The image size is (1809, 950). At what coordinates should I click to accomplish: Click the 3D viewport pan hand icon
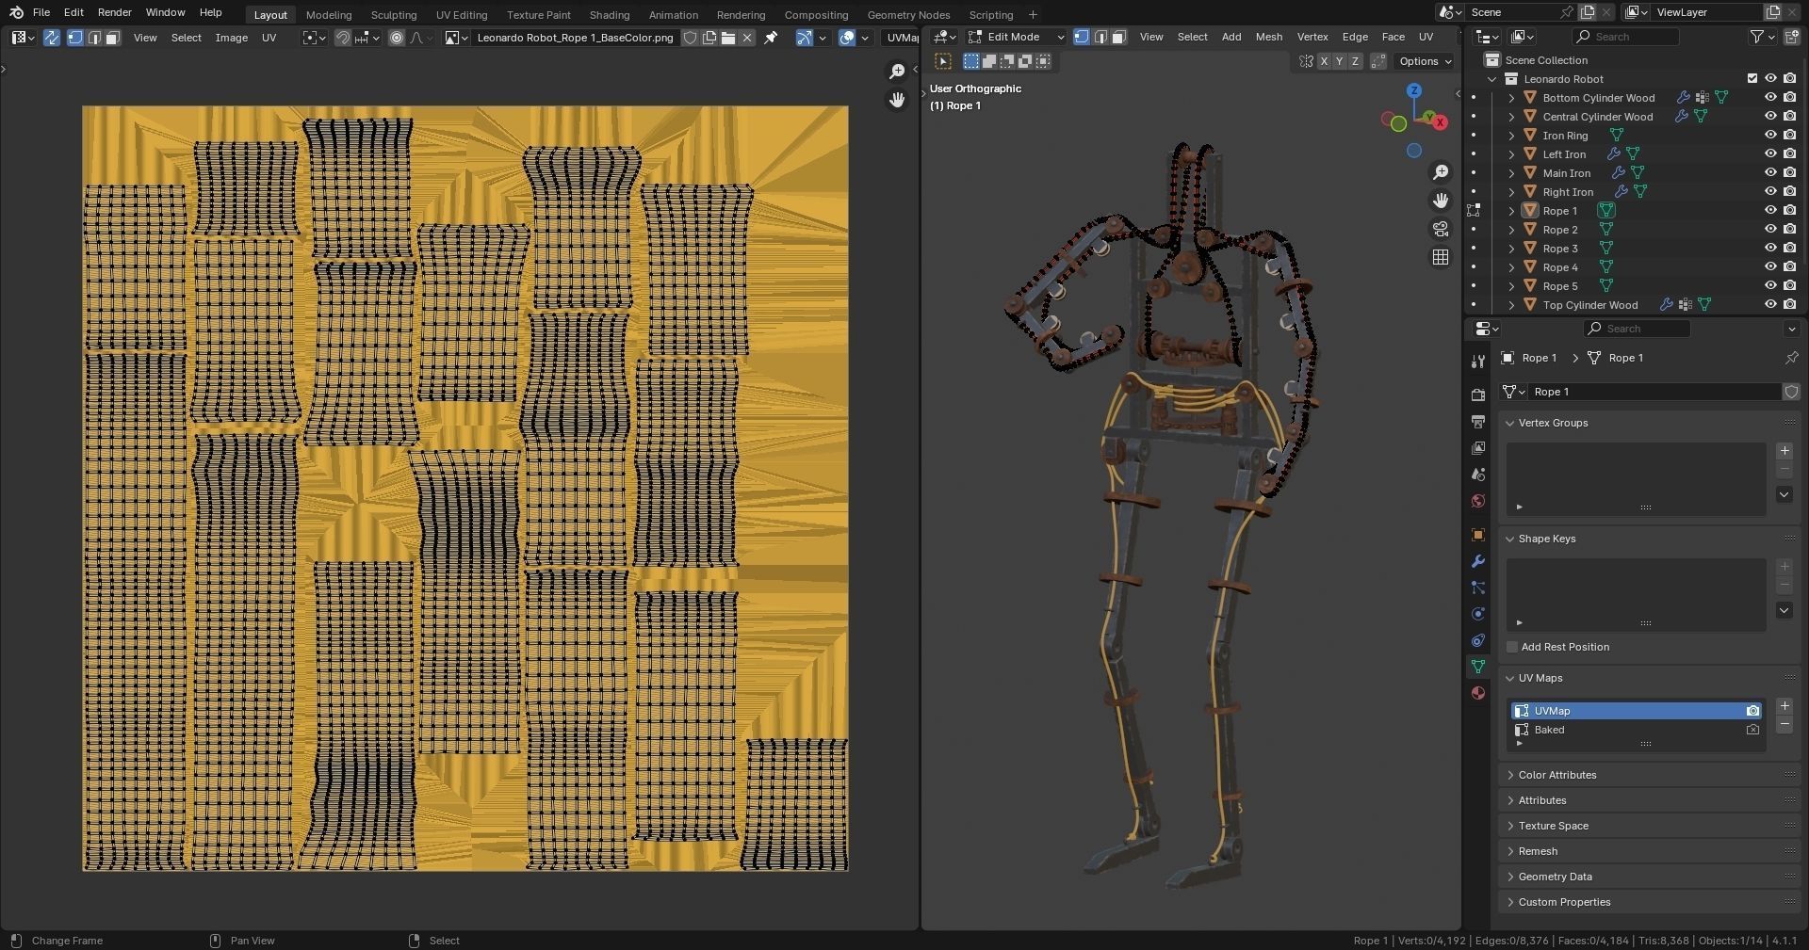1440,200
